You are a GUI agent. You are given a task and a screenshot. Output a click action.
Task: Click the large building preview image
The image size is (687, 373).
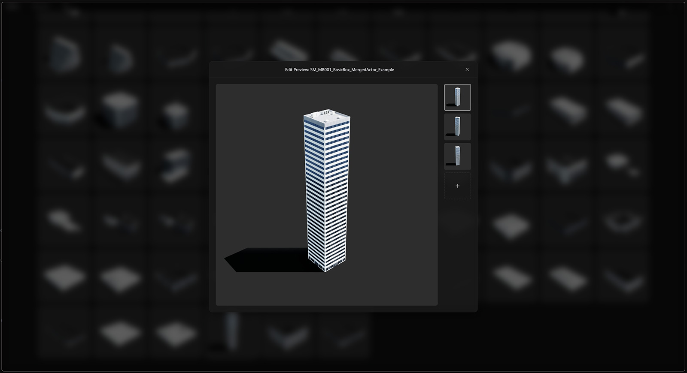[x=327, y=195]
